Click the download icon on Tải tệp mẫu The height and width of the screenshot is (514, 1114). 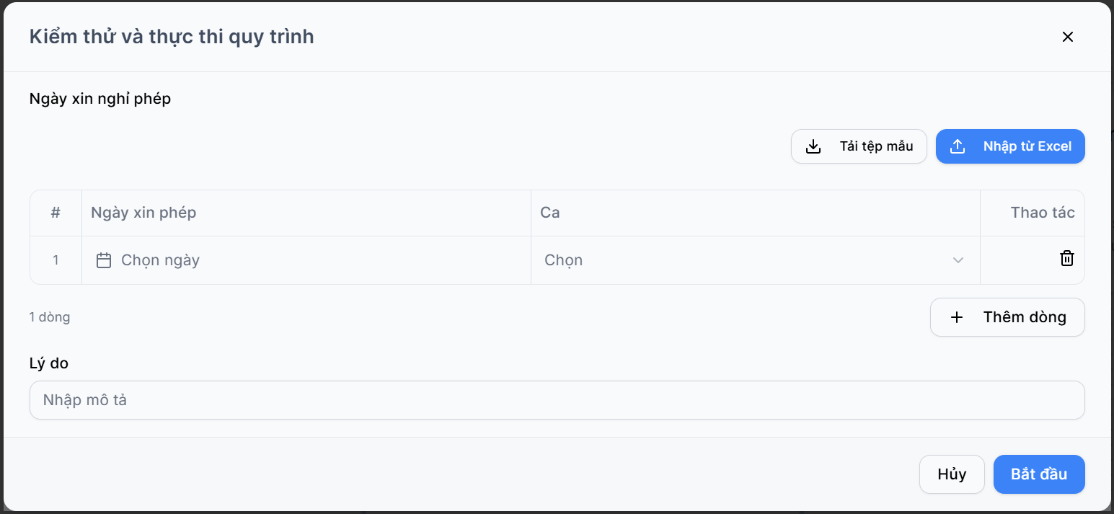coord(813,146)
